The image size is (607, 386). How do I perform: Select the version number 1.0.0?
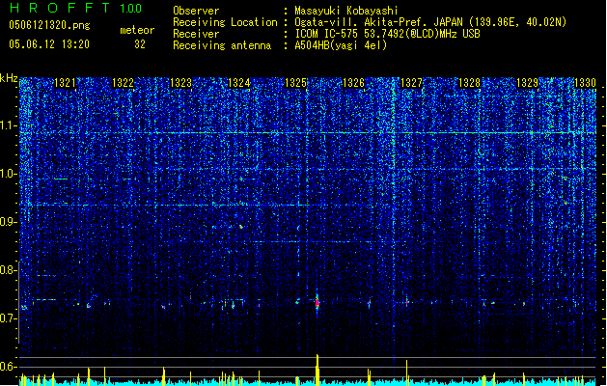point(130,8)
